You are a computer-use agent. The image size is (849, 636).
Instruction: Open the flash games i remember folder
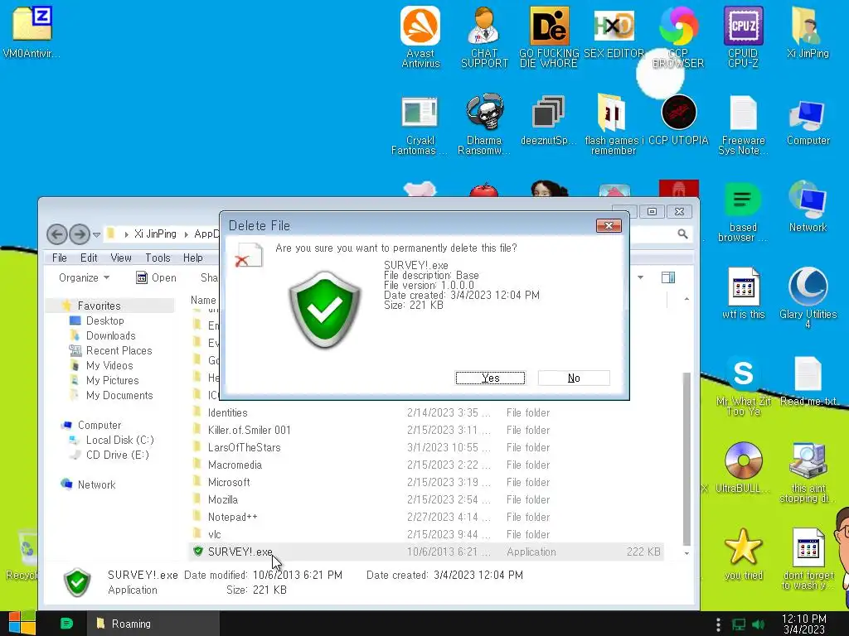click(x=614, y=125)
